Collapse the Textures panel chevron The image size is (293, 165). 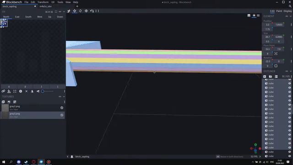click(x=64, y=97)
